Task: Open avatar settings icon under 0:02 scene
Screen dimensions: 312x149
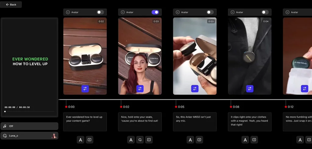Action: [140, 140]
